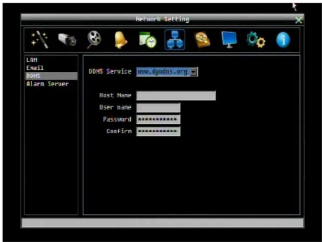Click the DDNS Service label
Viewport: 322px width, 242px height.
tap(110, 71)
